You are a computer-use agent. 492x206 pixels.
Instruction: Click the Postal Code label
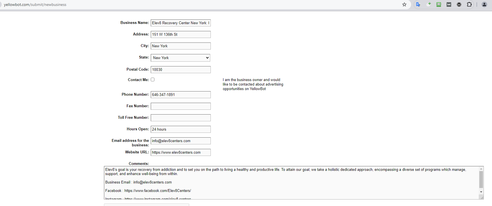138,70
